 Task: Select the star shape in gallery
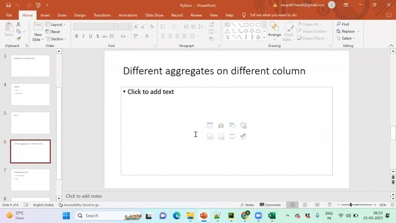coord(258,37)
